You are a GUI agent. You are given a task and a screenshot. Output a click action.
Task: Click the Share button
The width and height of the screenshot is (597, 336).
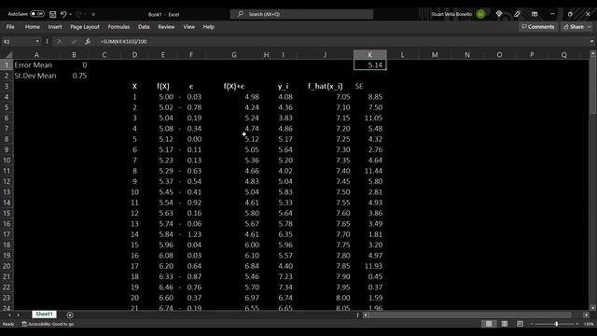click(x=574, y=27)
